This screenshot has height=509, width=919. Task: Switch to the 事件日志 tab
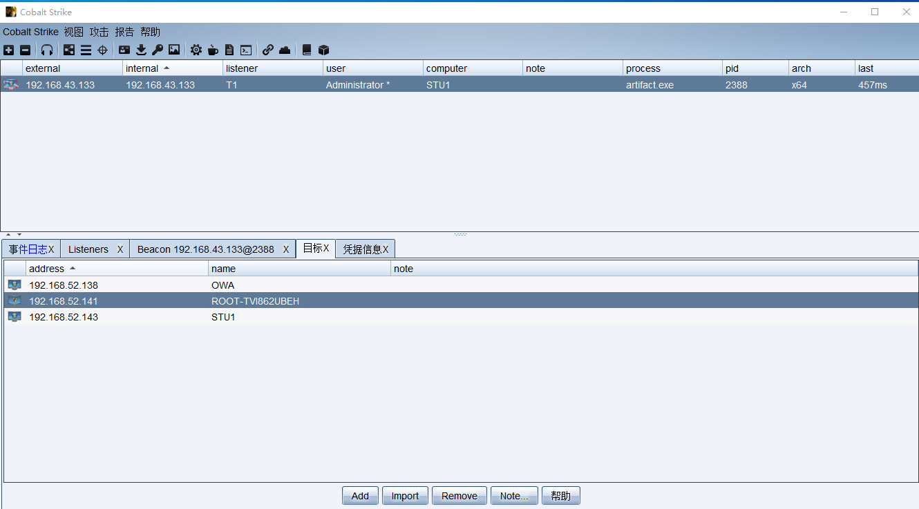31,249
